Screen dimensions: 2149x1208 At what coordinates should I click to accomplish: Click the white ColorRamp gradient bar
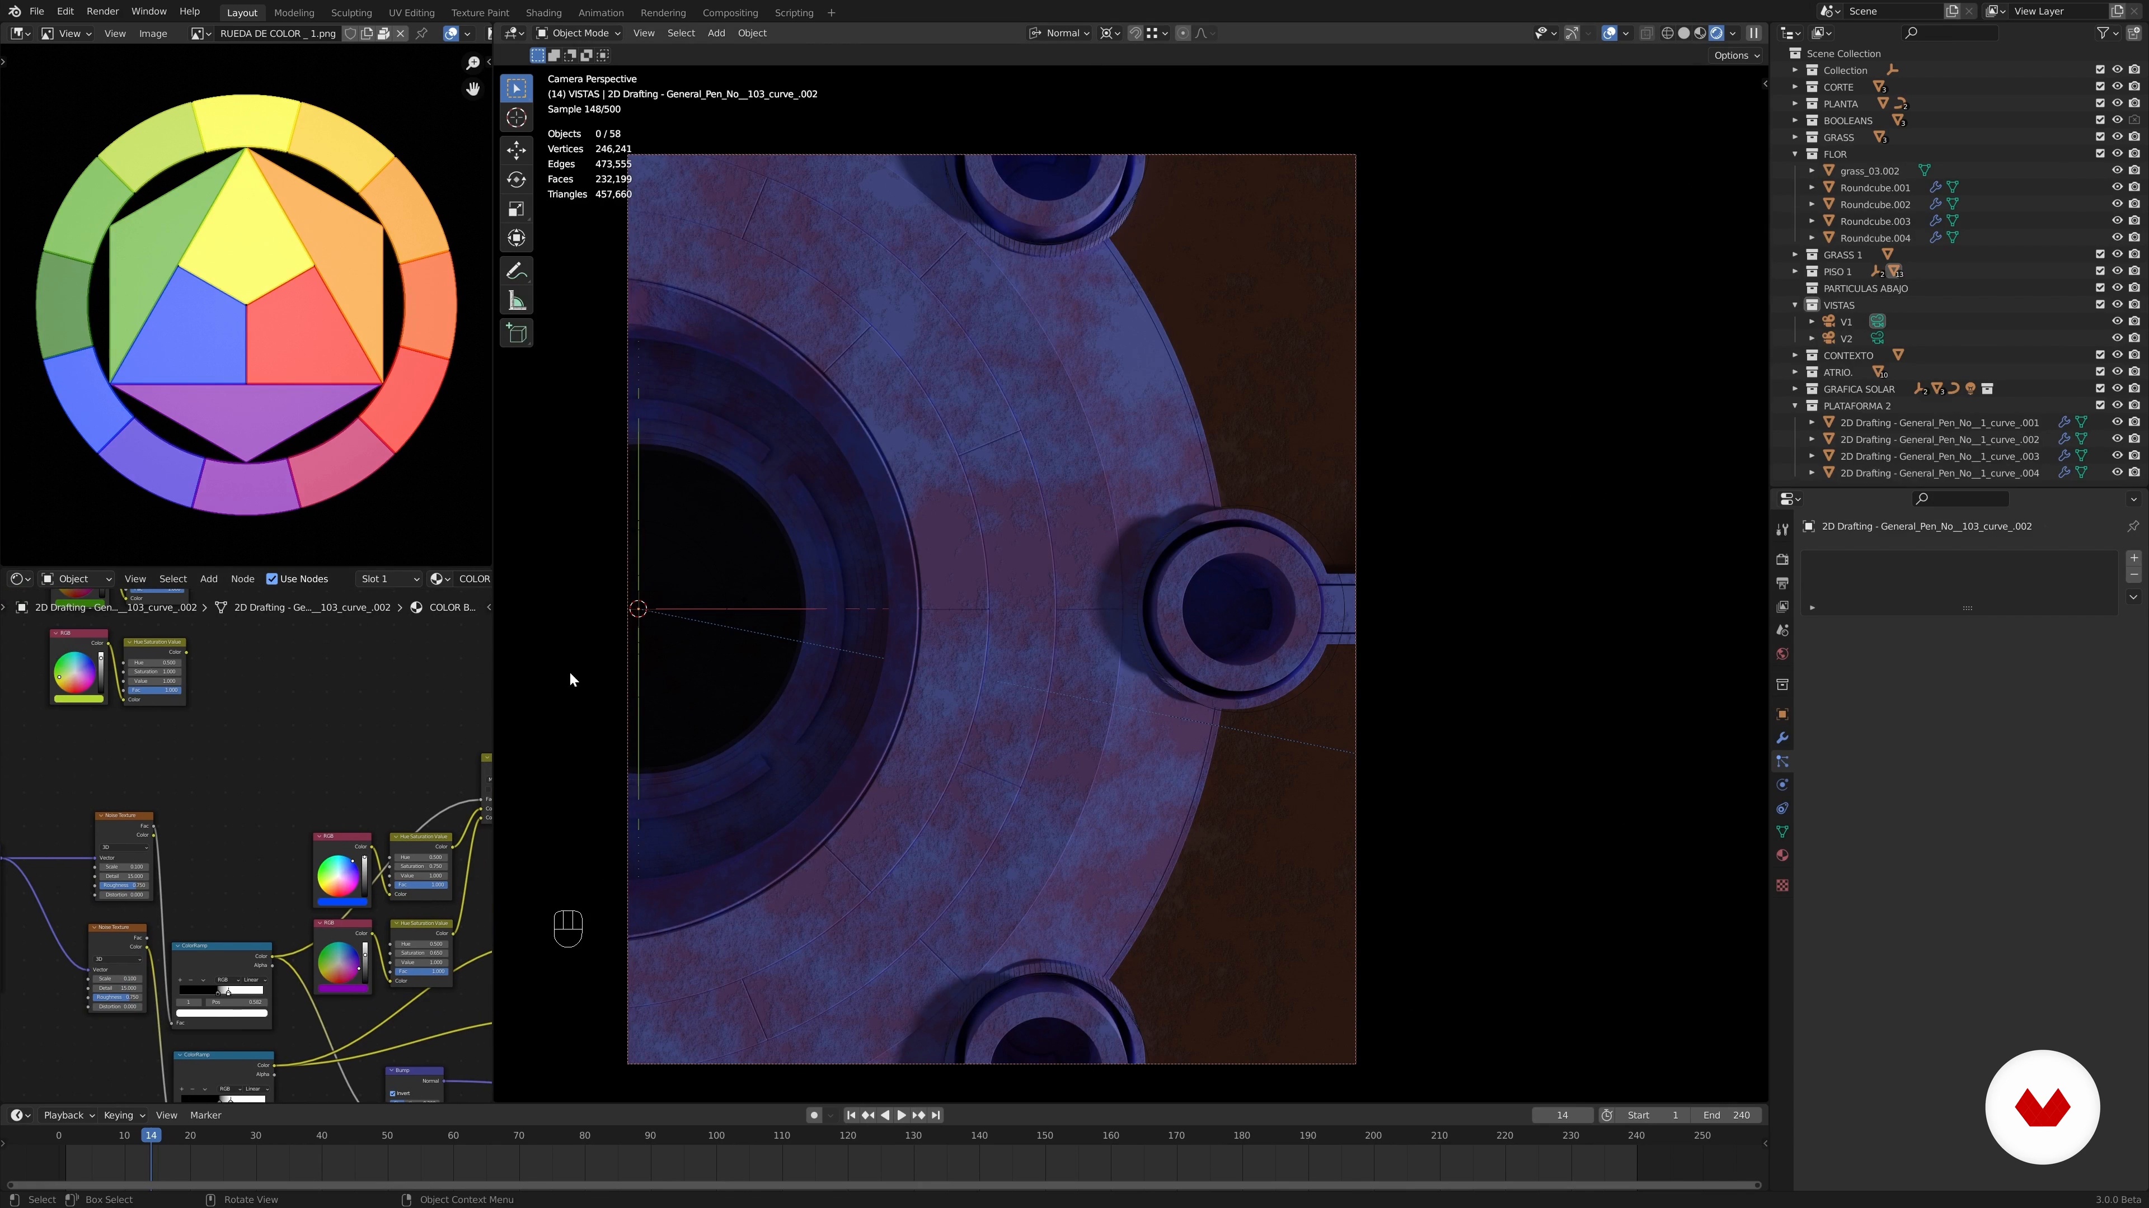(221, 1014)
